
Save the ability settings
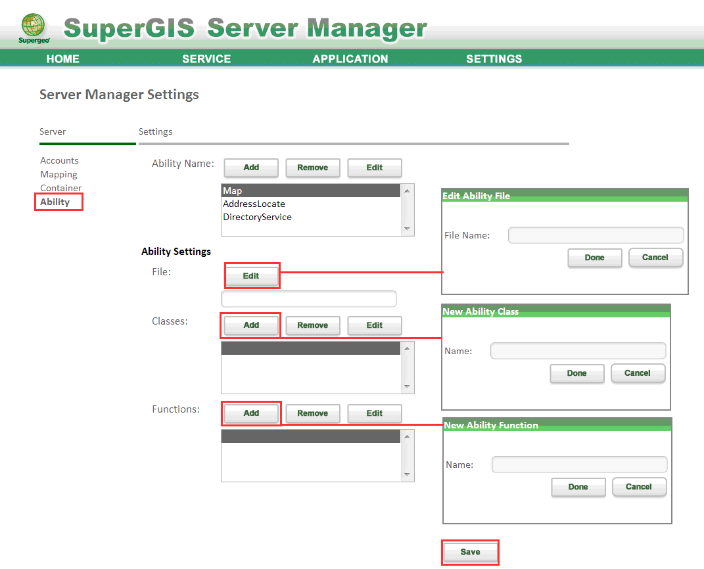pos(470,552)
